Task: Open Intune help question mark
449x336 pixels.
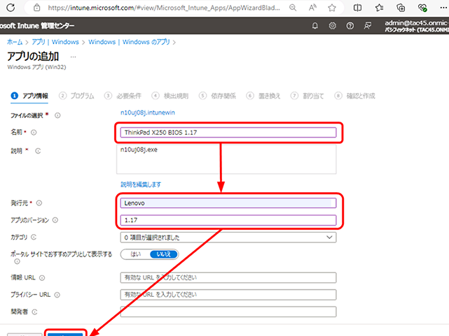Action: click(350, 26)
